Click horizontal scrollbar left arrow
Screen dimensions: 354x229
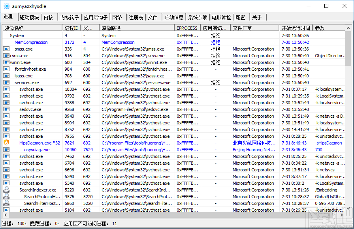(x=6, y=215)
